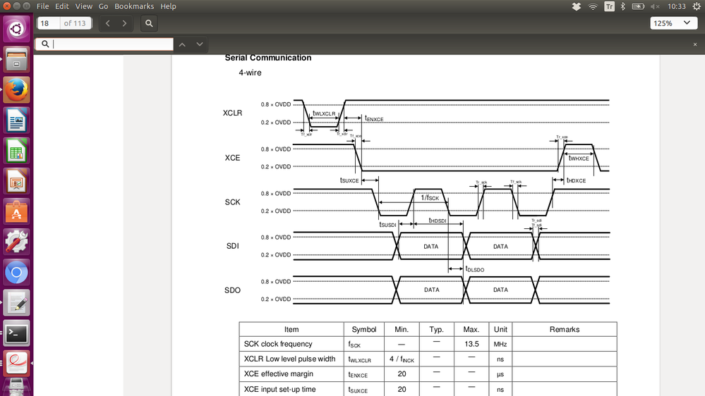Viewport: 705px width, 396px height.
Task: Switch to the document viewer dock icon
Action: click(17, 363)
